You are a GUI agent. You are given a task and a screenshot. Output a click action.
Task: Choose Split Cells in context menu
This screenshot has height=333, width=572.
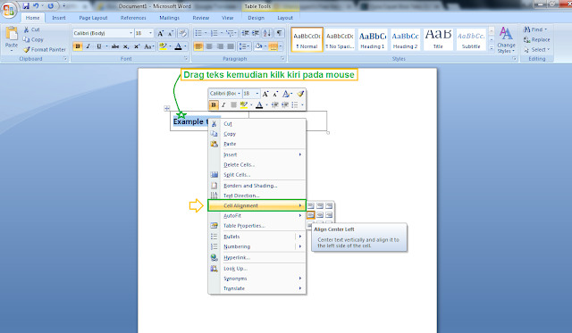point(257,175)
